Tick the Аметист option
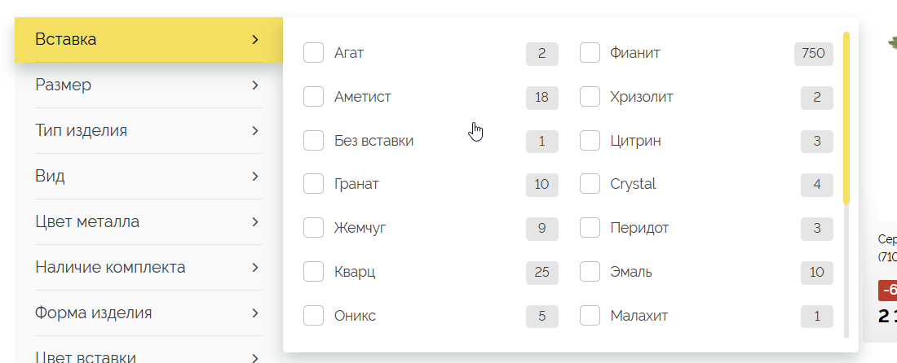The height and width of the screenshot is (363, 897). pyautogui.click(x=313, y=97)
